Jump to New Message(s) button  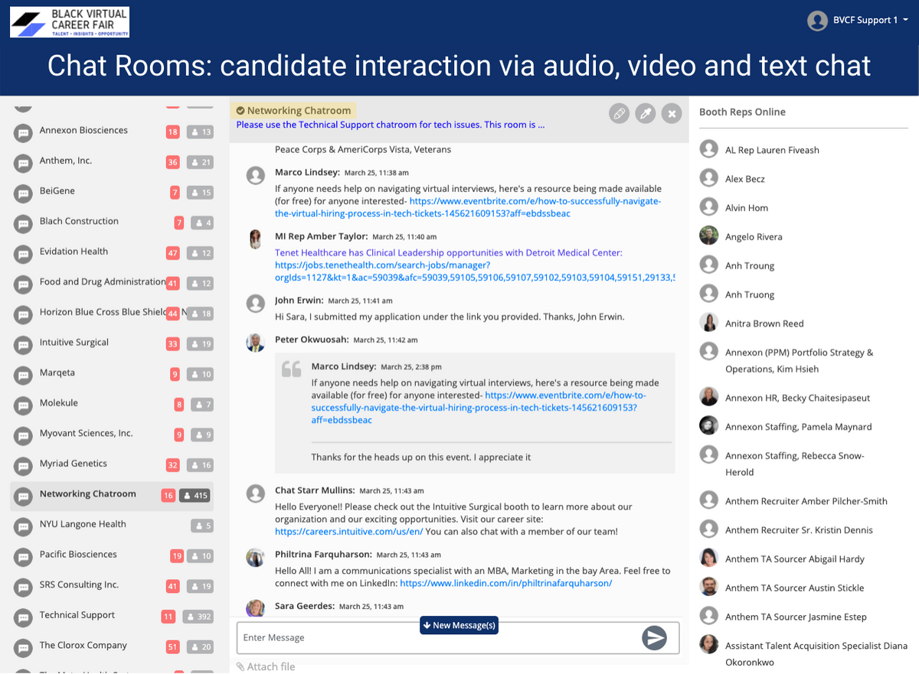[459, 625]
